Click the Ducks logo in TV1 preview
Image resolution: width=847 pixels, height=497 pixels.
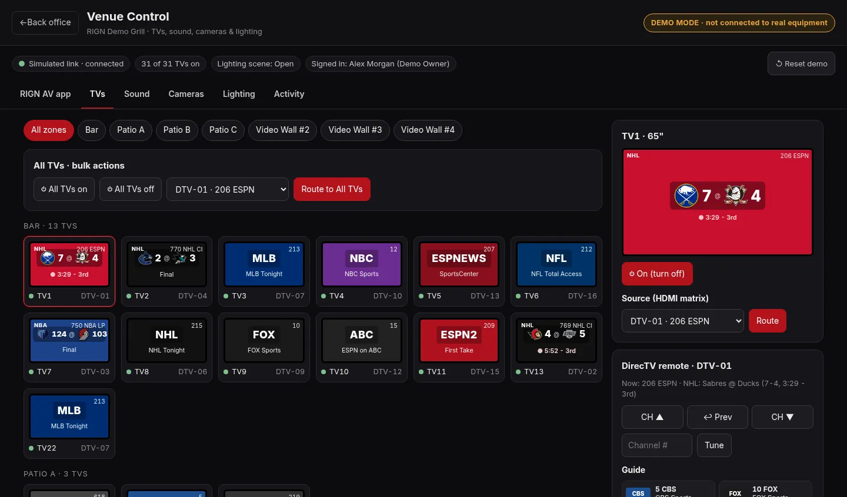click(x=735, y=195)
